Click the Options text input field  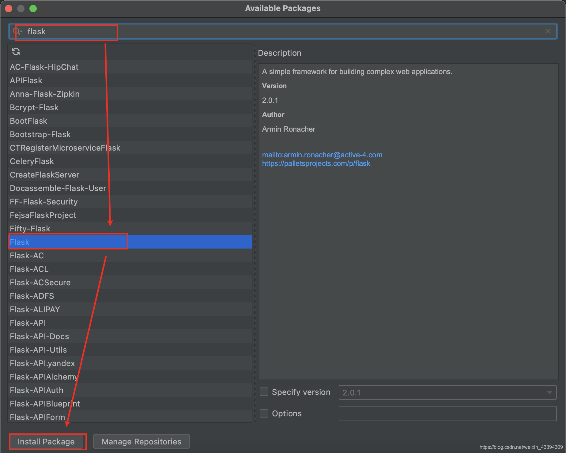coord(447,414)
